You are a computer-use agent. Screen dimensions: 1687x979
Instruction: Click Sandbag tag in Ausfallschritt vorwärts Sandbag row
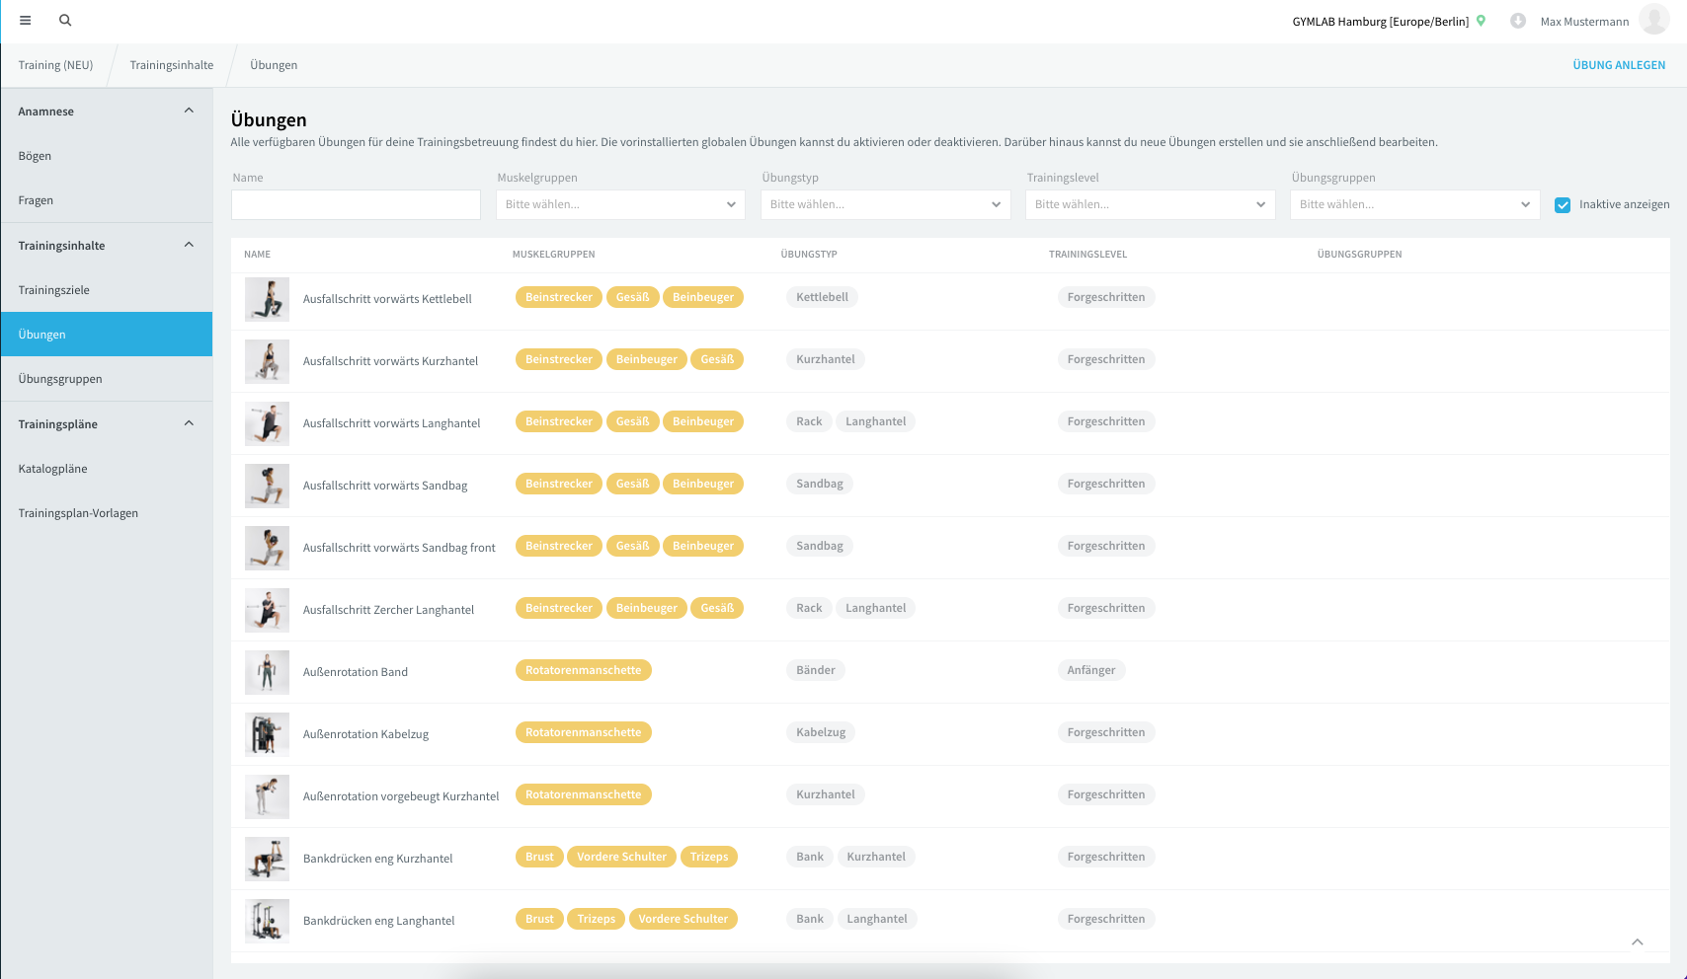[x=820, y=484]
